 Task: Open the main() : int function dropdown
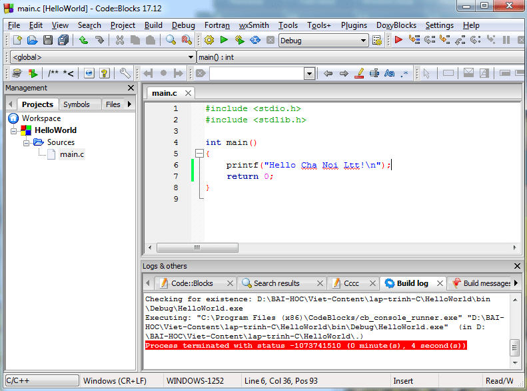[x=360, y=57]
